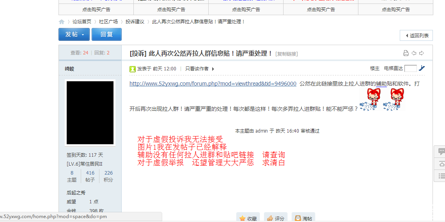Click 只看该作者 to filter by author
Image resolution: width=445 pixels, height=222 pixels.
click(x=197, y=69)
